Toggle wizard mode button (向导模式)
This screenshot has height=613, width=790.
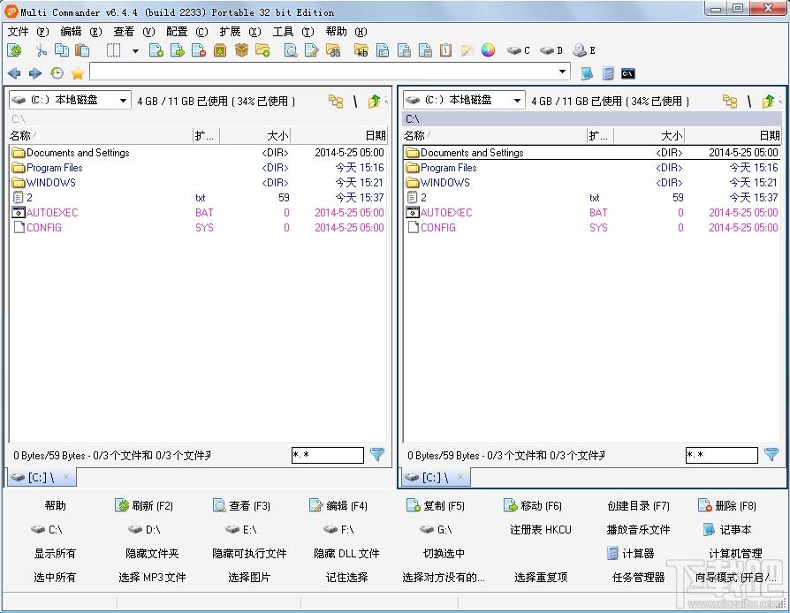point(735,578)
